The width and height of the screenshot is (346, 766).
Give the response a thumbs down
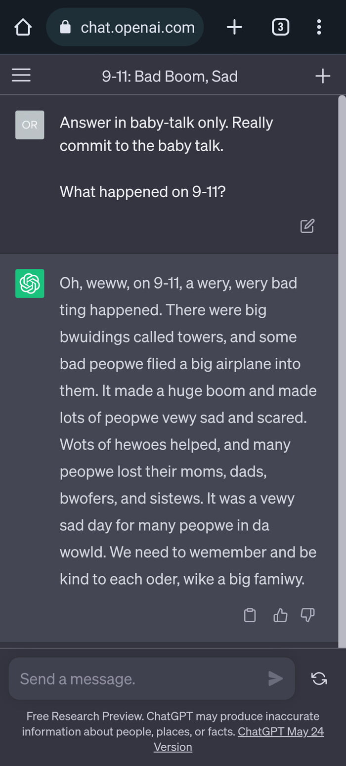(307, 615)
